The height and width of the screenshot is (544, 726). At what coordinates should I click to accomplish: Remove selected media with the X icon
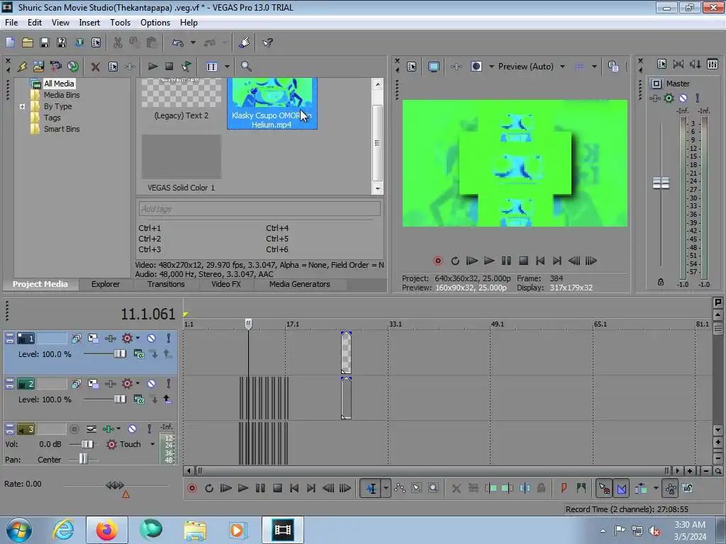tap(96, 67)
